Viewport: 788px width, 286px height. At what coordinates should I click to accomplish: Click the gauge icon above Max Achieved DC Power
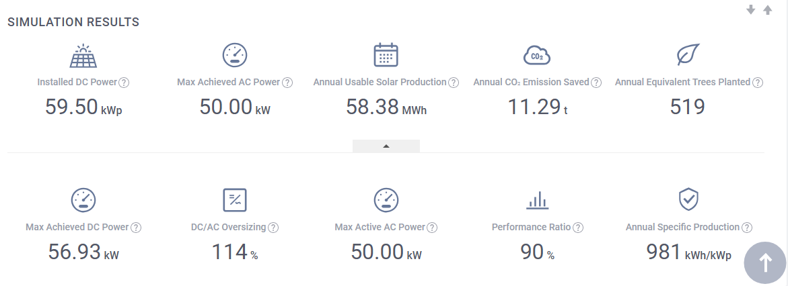(83, 199)
